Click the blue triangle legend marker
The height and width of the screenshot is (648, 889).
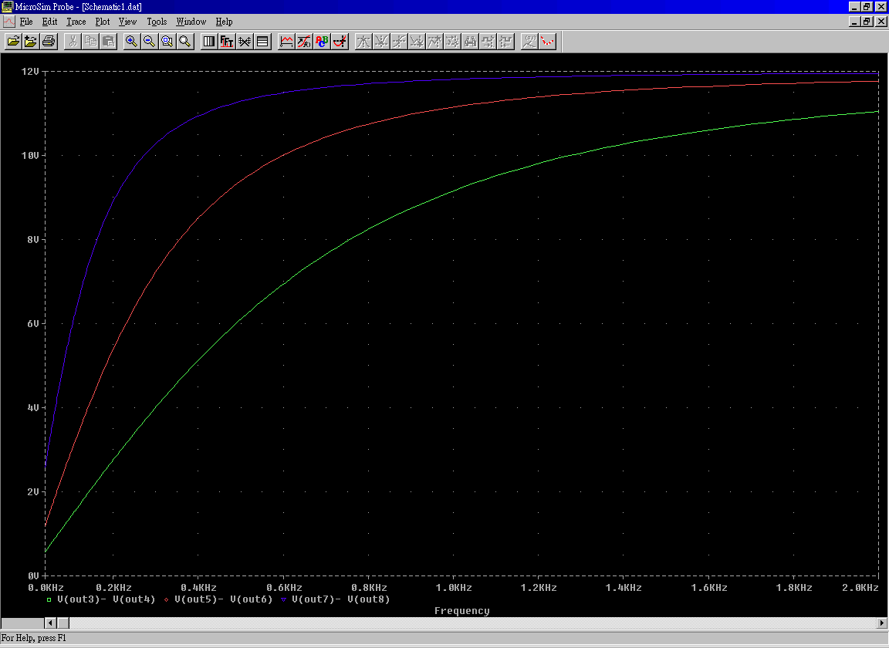point(283,600)
